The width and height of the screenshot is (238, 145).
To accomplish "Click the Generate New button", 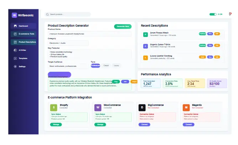I will point(123,27).
